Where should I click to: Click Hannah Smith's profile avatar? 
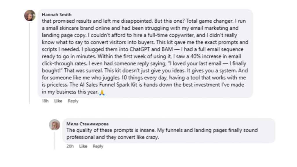click(30, 15)
